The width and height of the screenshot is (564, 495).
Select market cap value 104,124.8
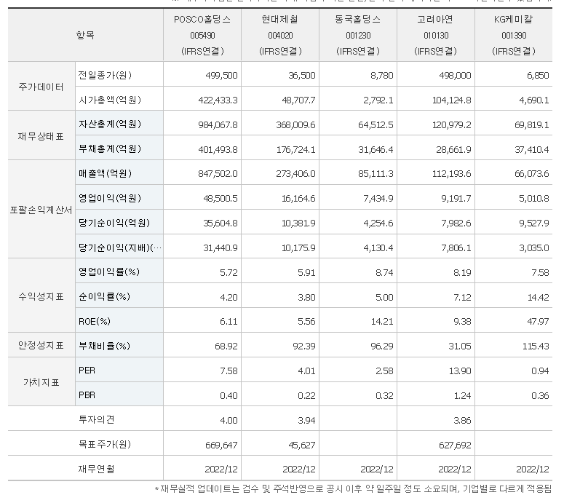coord(451,100)
